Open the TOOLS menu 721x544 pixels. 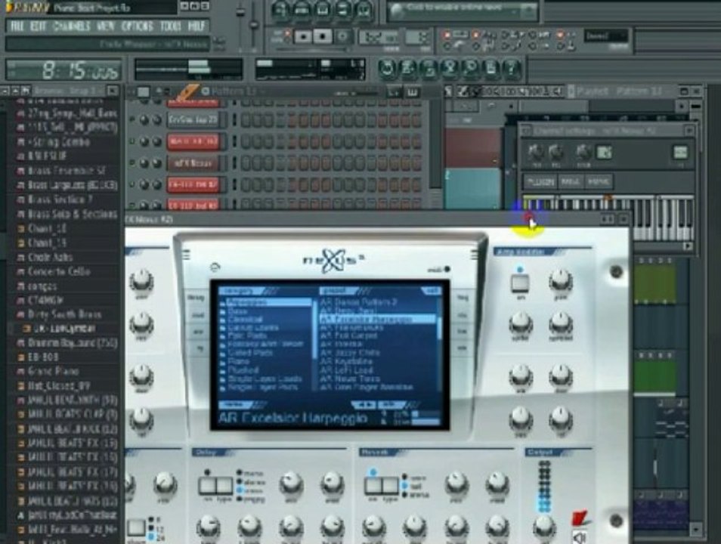[171, 26]
